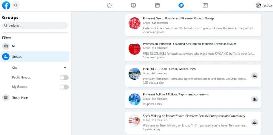Click the 25 unread posts text
The width and height of the screenshot is (273, 135).
[154, 32]
